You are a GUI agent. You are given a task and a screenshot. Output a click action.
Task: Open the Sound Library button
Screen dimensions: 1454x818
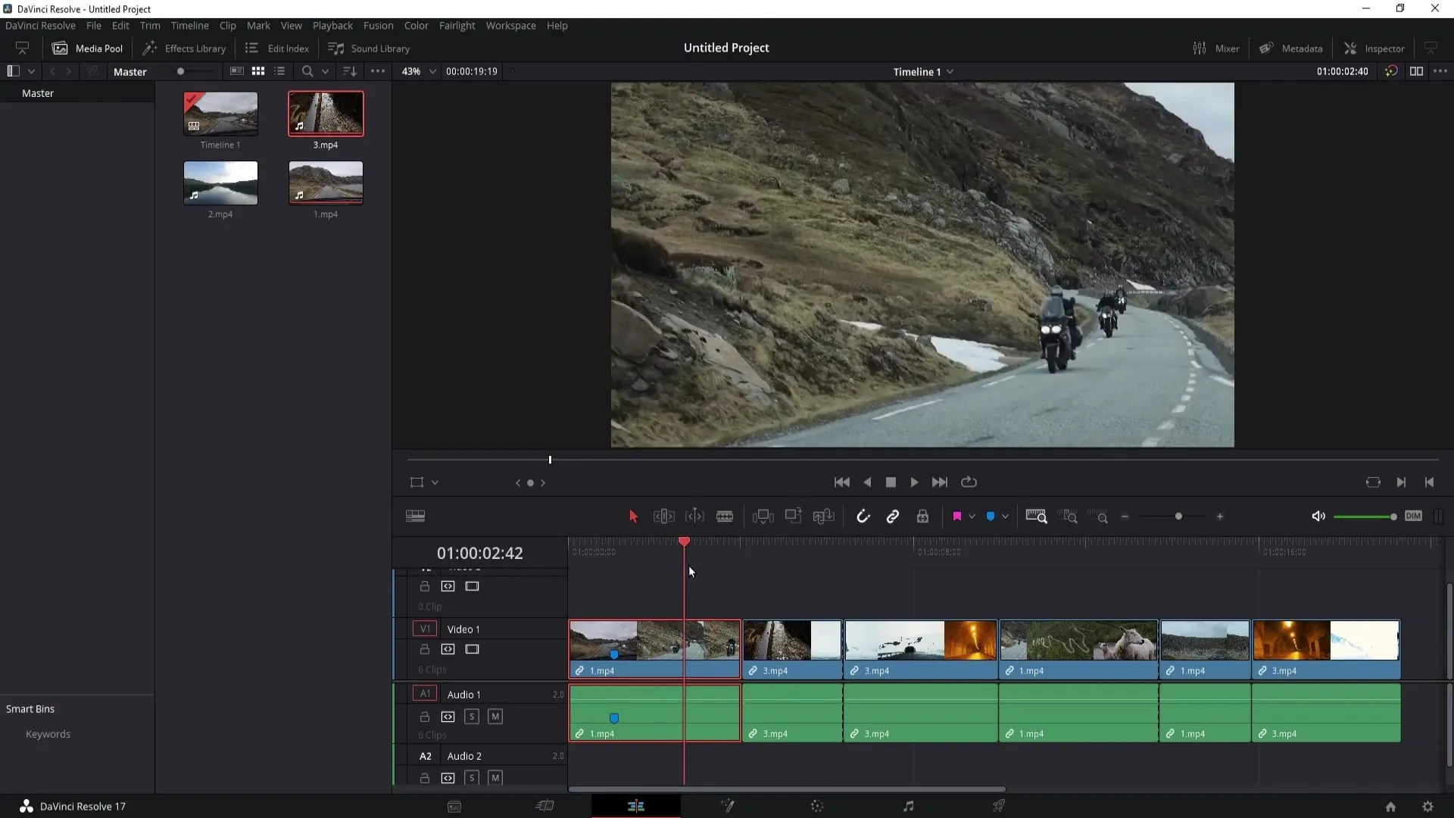tap(369, 47)
